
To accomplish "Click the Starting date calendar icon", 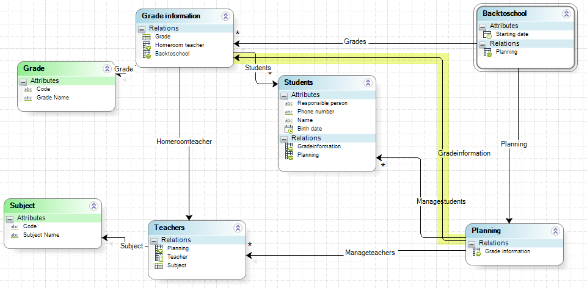I will [x=487, y=35].
